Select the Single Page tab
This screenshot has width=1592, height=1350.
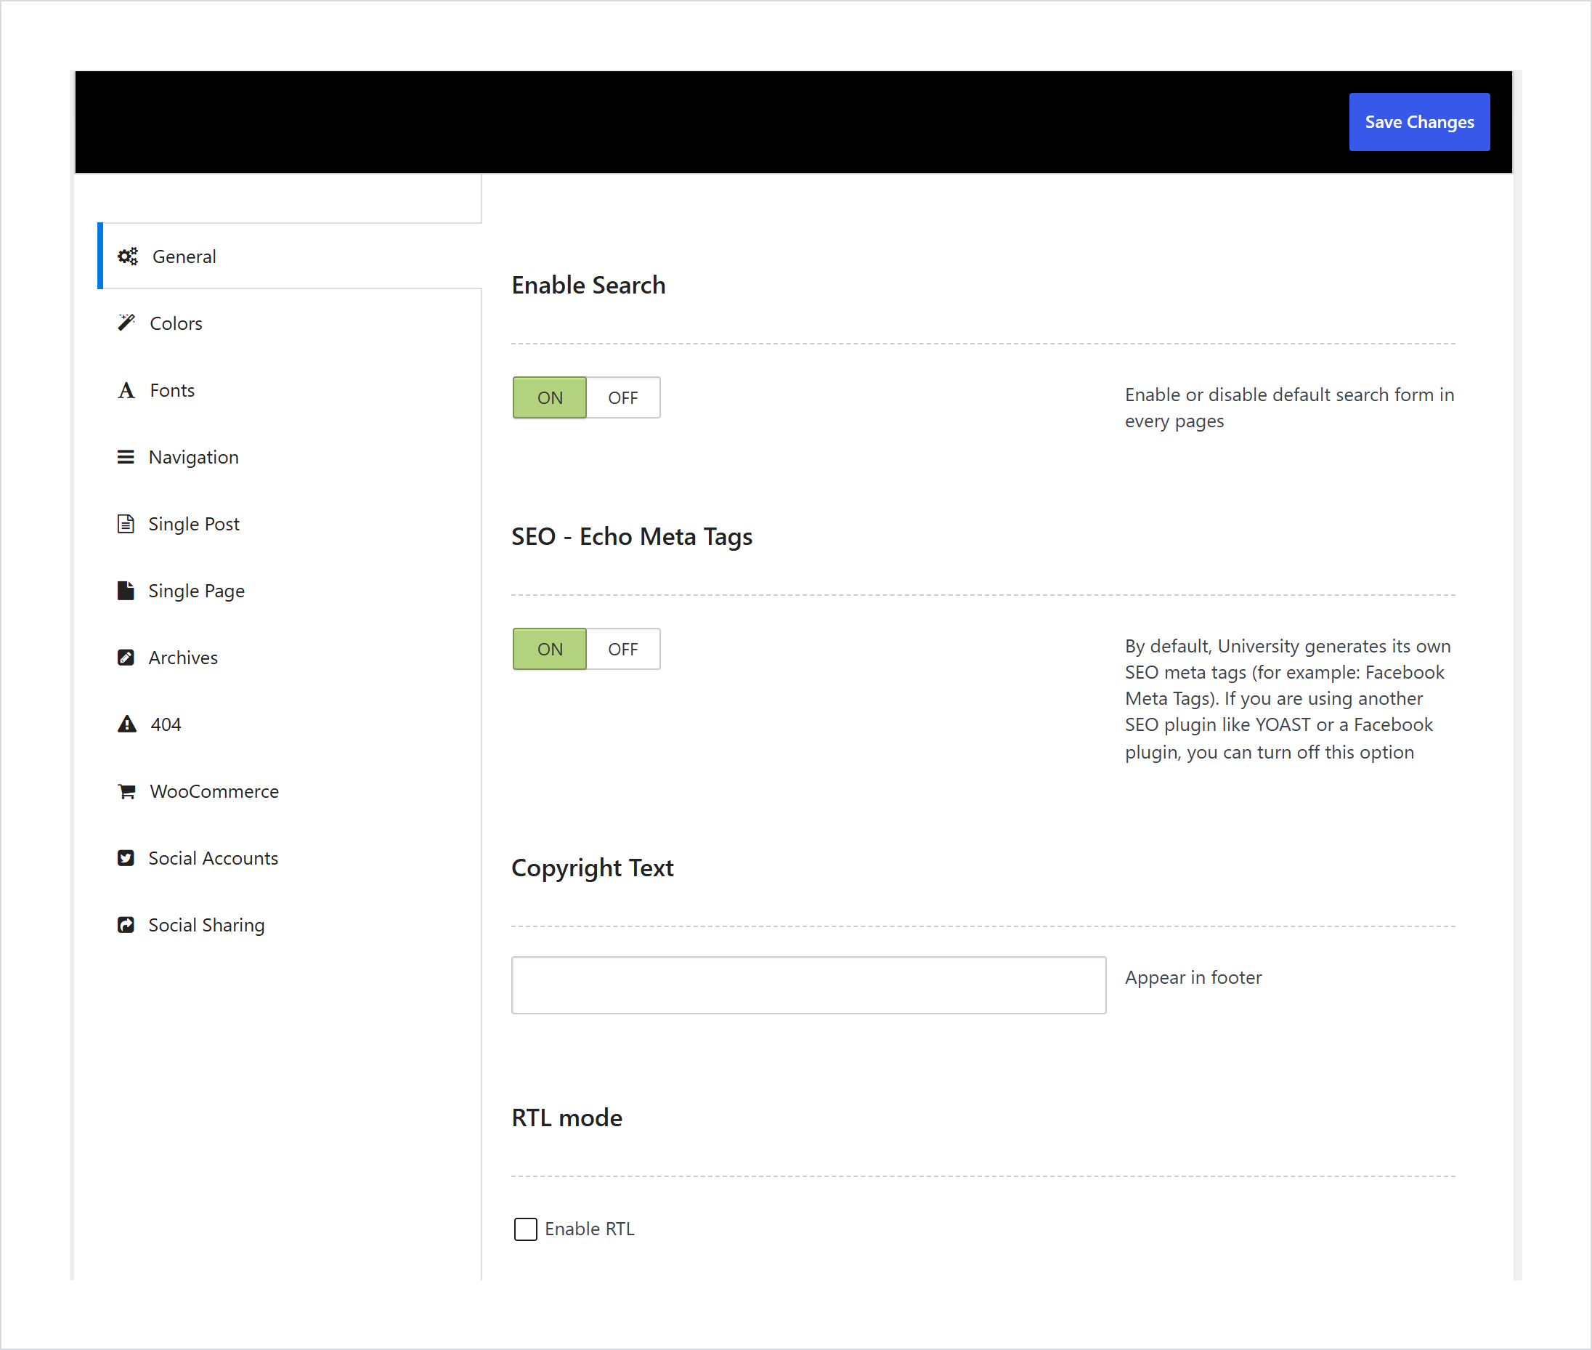[290, 591]
